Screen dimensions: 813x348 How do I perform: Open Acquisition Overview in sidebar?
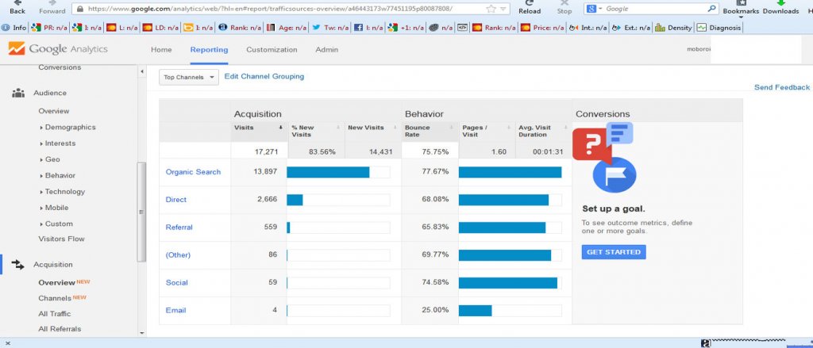(x=57, y=282)
